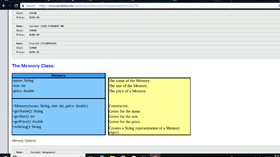The width and height of the screenshot is (280, 157).
Task: Click '+getPrice(): double' method line
Action: coord(28,121)
